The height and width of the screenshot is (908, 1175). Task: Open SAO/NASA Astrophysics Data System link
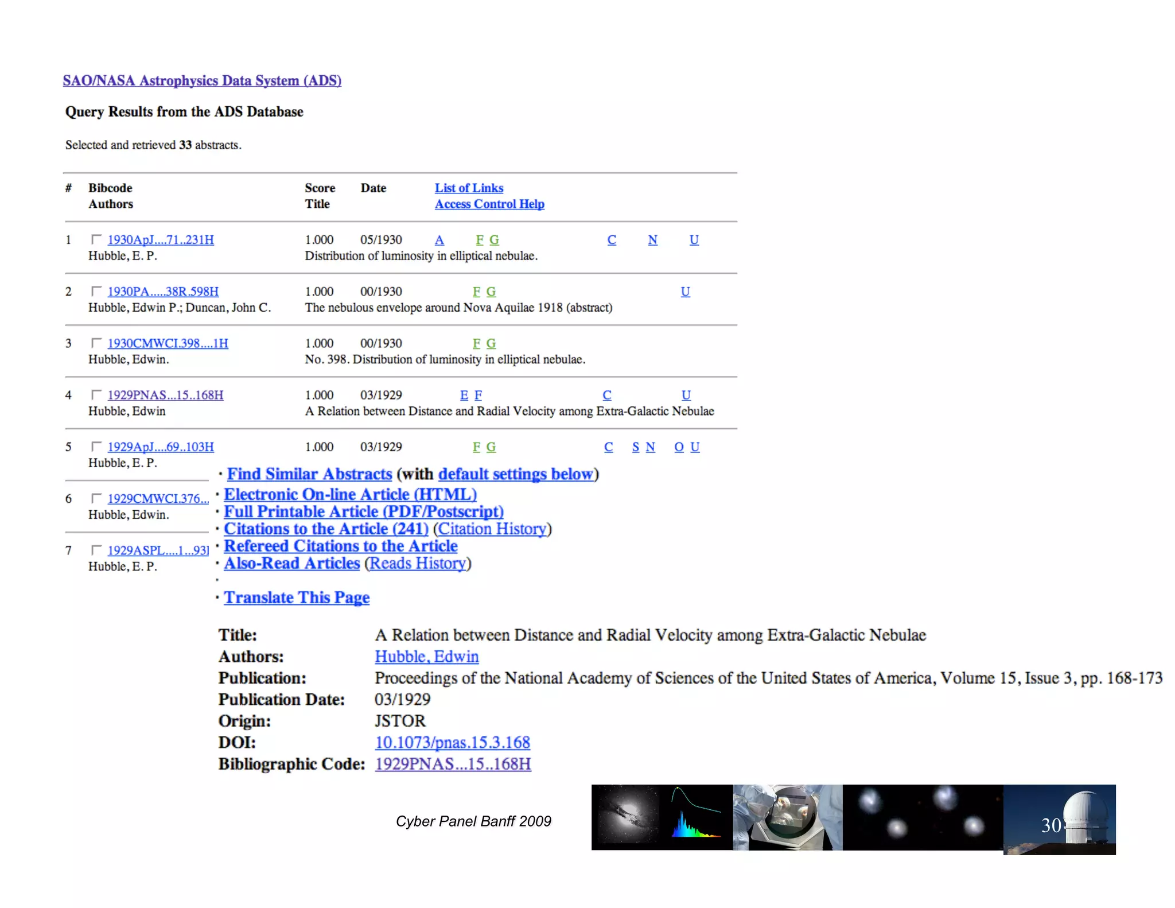202,80
